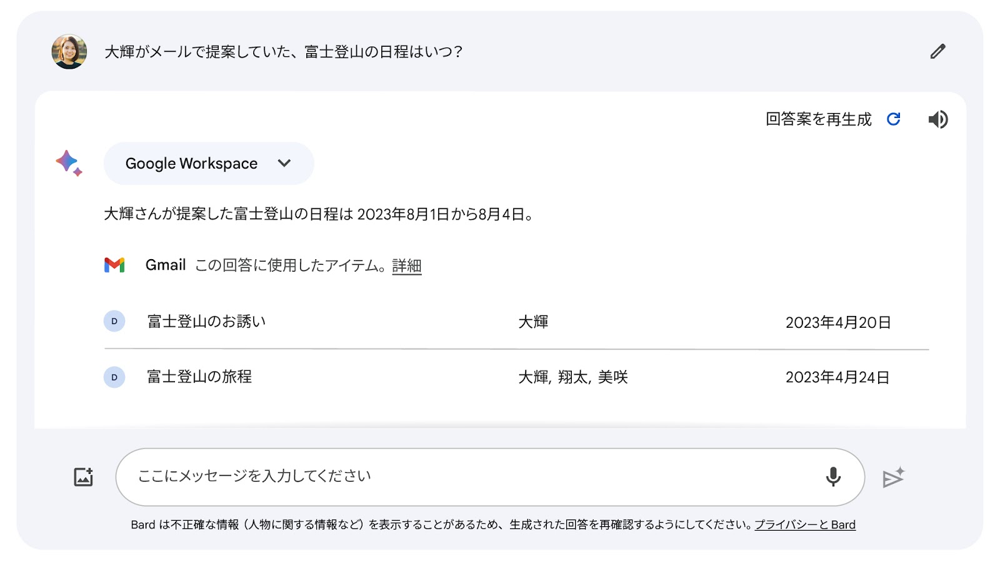Click the user profile avatar photo
Viewport: 1000px width, 562px height.
[x=69, y=51]
